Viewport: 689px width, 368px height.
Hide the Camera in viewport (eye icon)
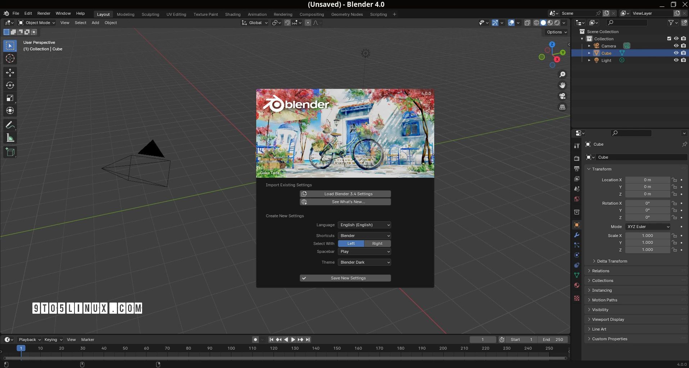676,46
